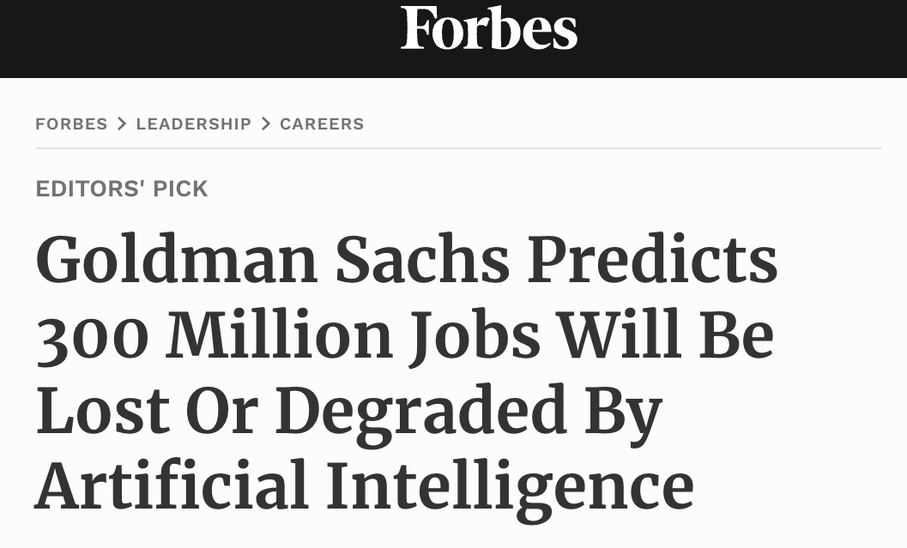Viewport: 907px width, 548px height.
Task: Click the word Sachs in the headline
Action: coord(422,260)
